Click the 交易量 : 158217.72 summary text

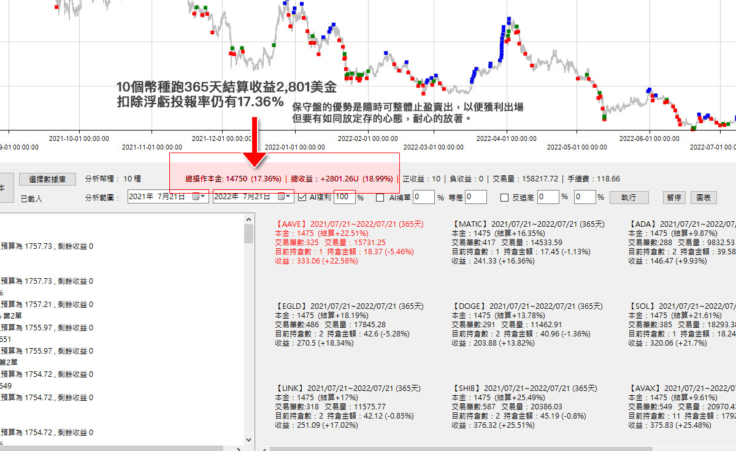click(525, 179)
